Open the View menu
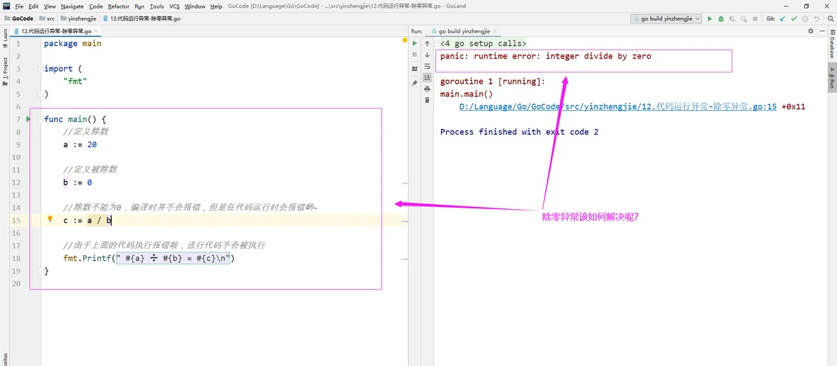837x366 pixels. click(50, 6)
